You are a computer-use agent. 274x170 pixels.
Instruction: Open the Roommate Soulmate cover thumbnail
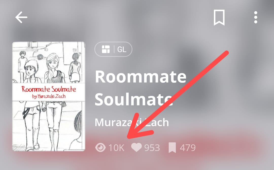[x=48, y=96]
